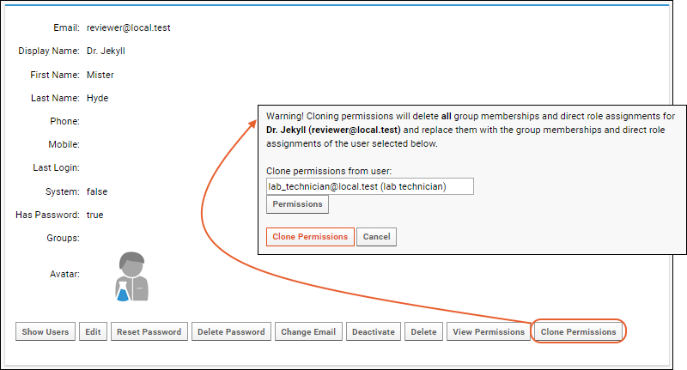This screenshot has height=370, width=687.
Task: Confirm with orange Clone Permissions button
Action: click(x=310, y=237)
